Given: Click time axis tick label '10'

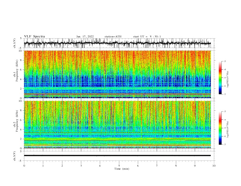Looking at the screenshot, I should (x=214, y=166).
